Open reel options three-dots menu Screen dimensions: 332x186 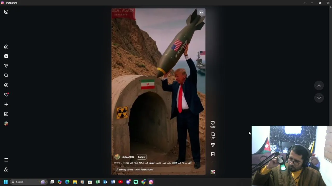pos(213,163)
